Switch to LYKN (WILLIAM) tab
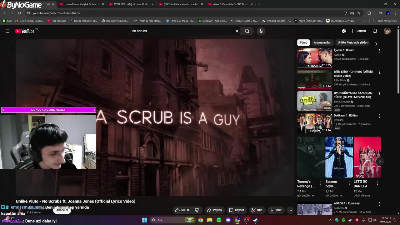Viewport: 400px width, 225px height. click(x=131, y=4)
